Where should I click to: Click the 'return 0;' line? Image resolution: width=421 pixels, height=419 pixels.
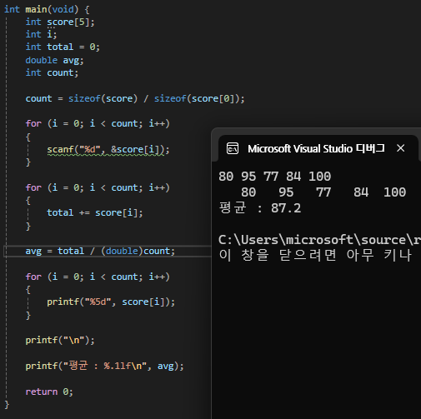(x=49, y=392)
